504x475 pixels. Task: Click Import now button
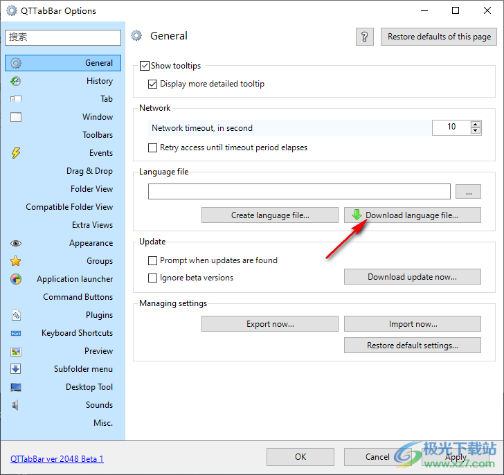(413, 323)
